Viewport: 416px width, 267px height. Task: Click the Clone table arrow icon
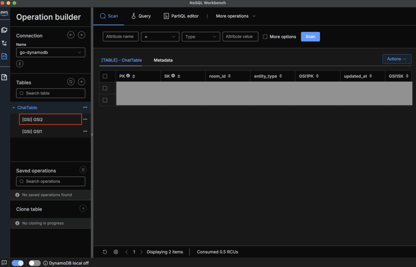pyautogui.click(x=83, y=209)
